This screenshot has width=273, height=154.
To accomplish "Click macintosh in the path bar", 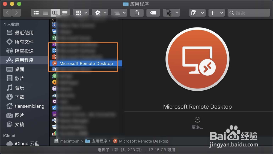I will (x=67, y=141).
